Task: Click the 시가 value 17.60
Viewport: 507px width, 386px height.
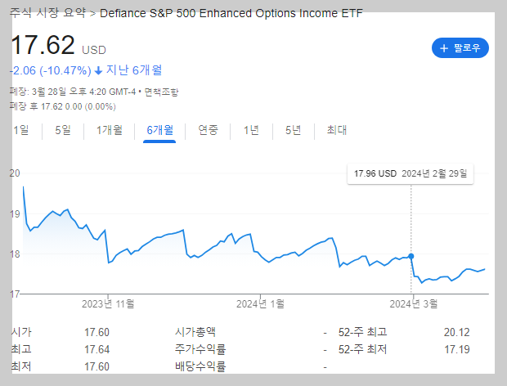Action: [x=96, y=332]
